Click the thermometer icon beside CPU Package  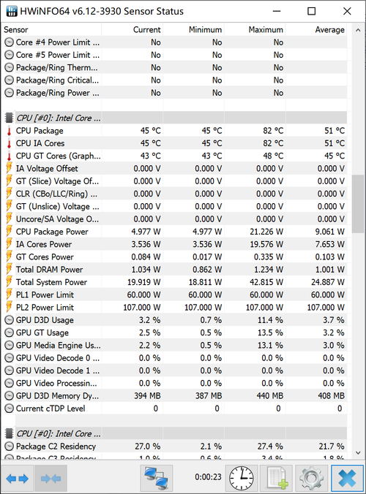(9, 131)
